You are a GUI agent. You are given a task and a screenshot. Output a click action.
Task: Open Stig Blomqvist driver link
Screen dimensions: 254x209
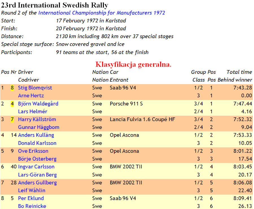[35, 88]
